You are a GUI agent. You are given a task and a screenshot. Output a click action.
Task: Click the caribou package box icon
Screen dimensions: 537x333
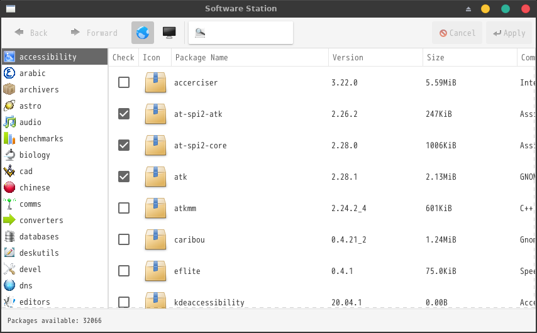155,239
